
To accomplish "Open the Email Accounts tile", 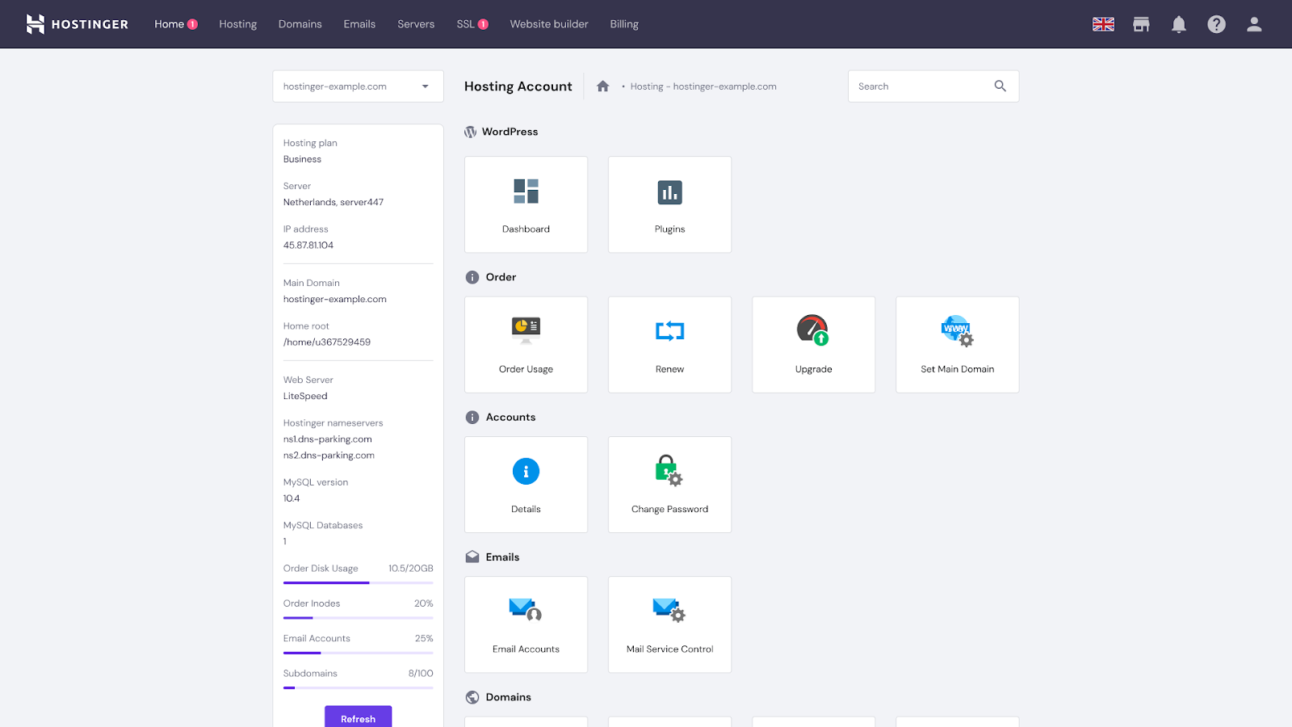I will (x=526, y=624).
